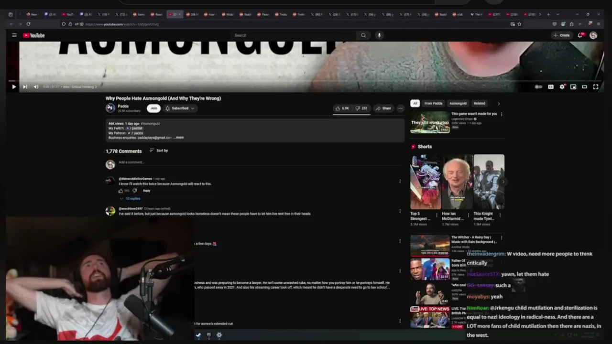612x344 pixels.
Task: Open the This Knight made Tywin short
Action: pos(489,182)
